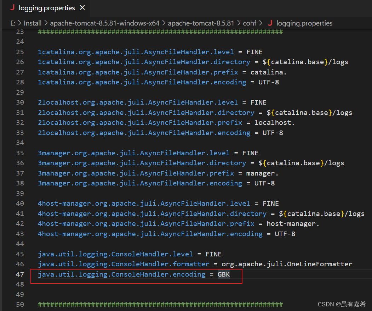Click the J file icon in the tab

tap(13, 8)
